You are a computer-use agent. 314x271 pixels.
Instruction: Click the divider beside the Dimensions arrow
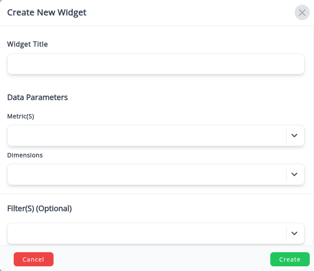point(286,174)
